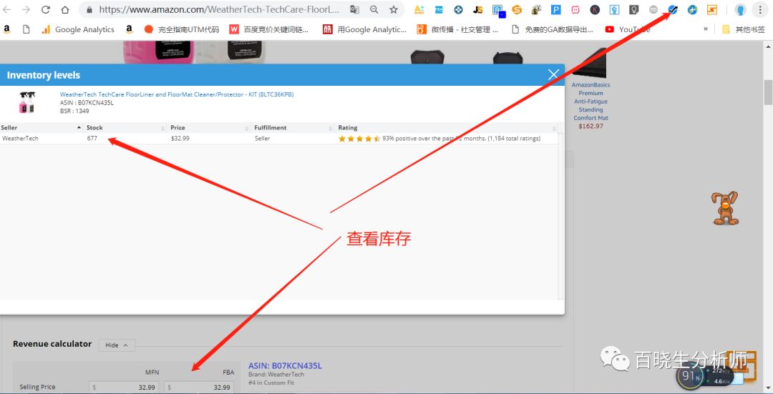Open the dark lightbulb extension icon
This screenshot has width=773, height=394.
(x=634, y=9)
